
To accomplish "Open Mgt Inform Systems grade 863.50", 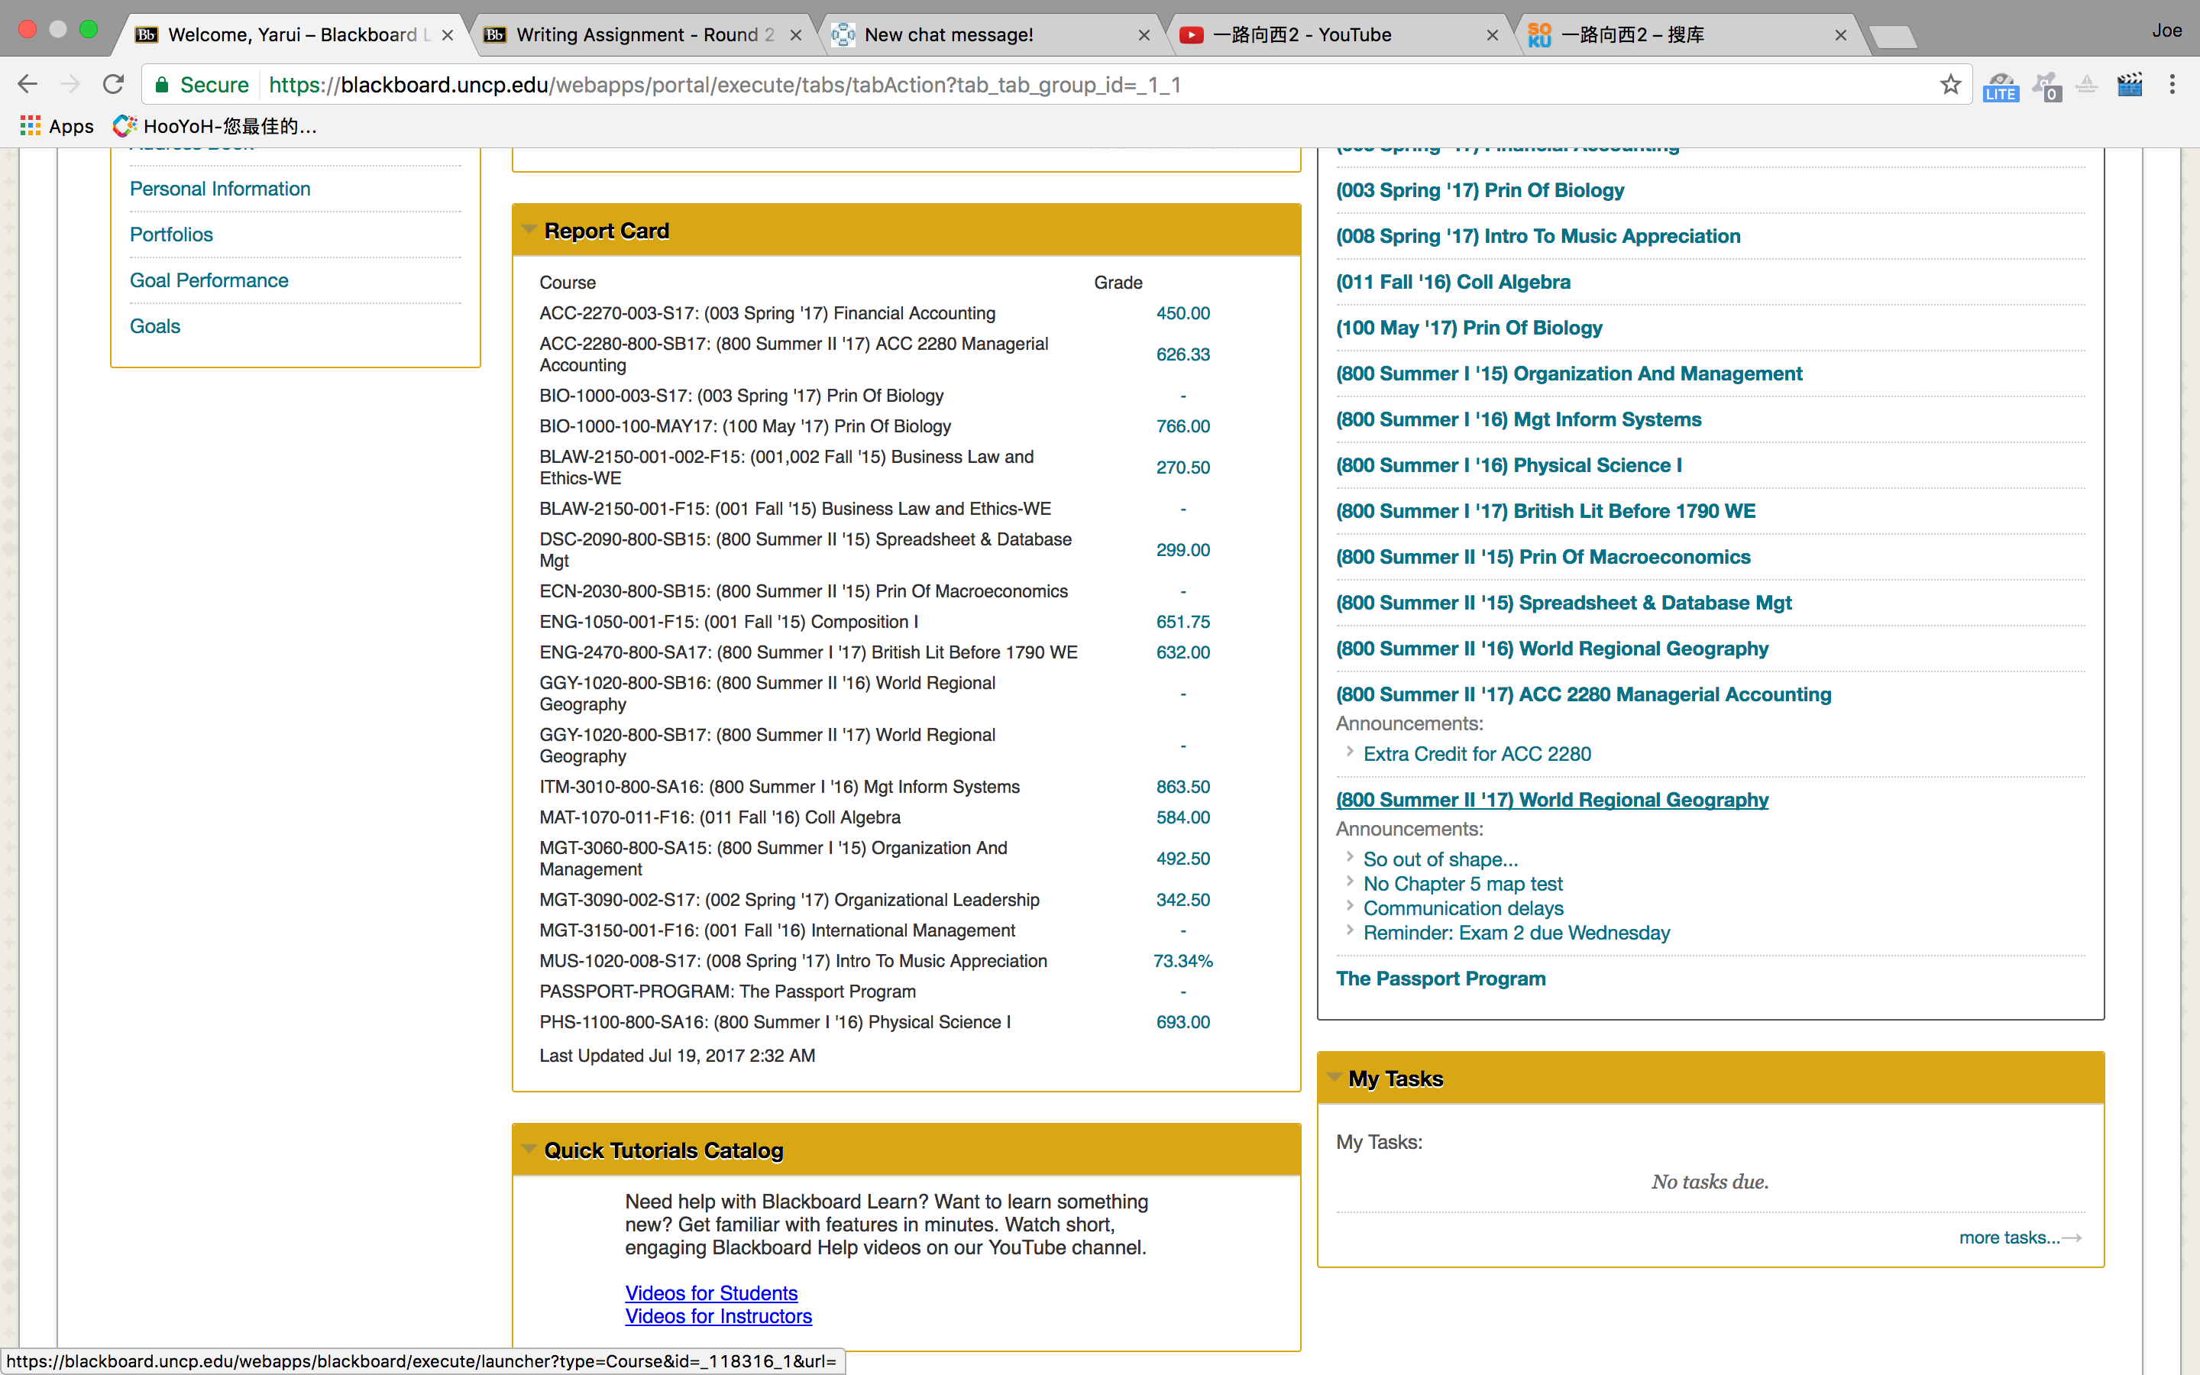I will pos(1182,787).
